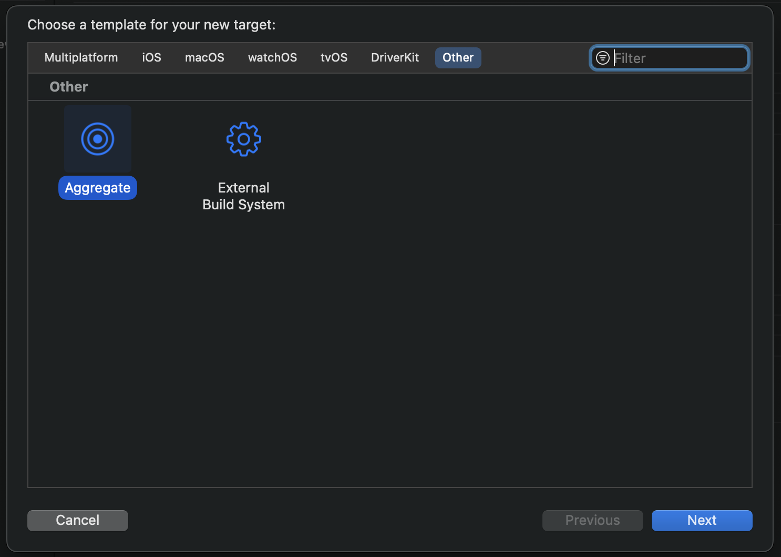Screen dimensions: 781x557
Task: Select the External Build System gear icon
Action: (244, 139)
